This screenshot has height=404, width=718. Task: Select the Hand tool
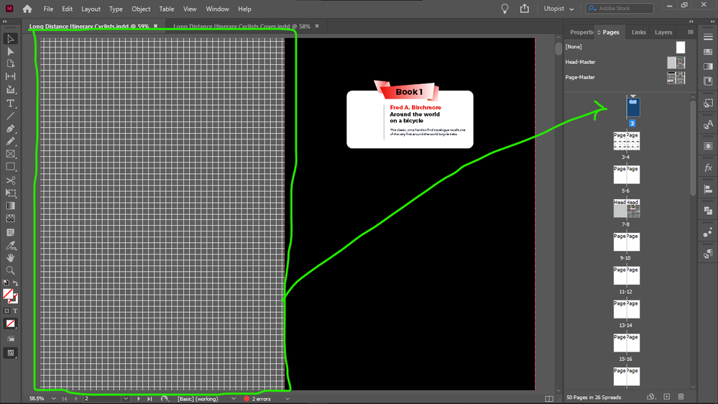coord(10,258)
